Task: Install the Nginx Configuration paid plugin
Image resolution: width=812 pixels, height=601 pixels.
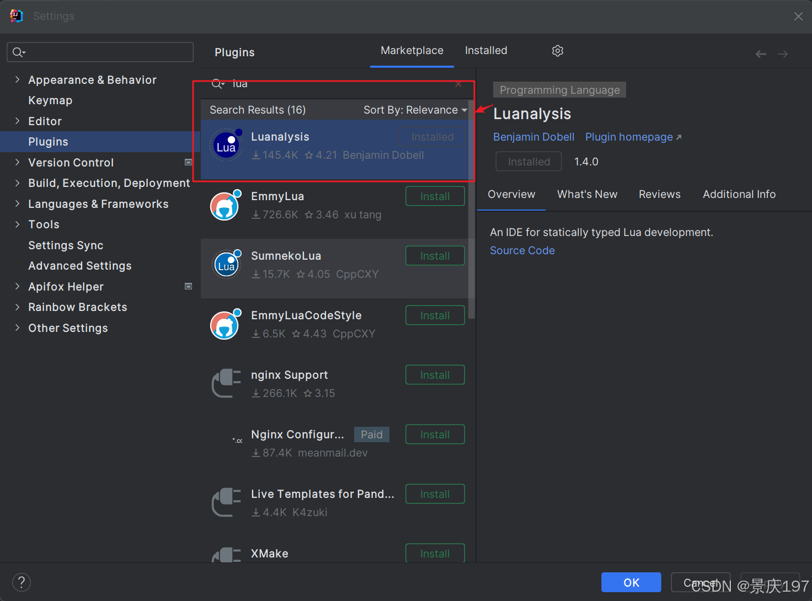Action: point(435,434)
